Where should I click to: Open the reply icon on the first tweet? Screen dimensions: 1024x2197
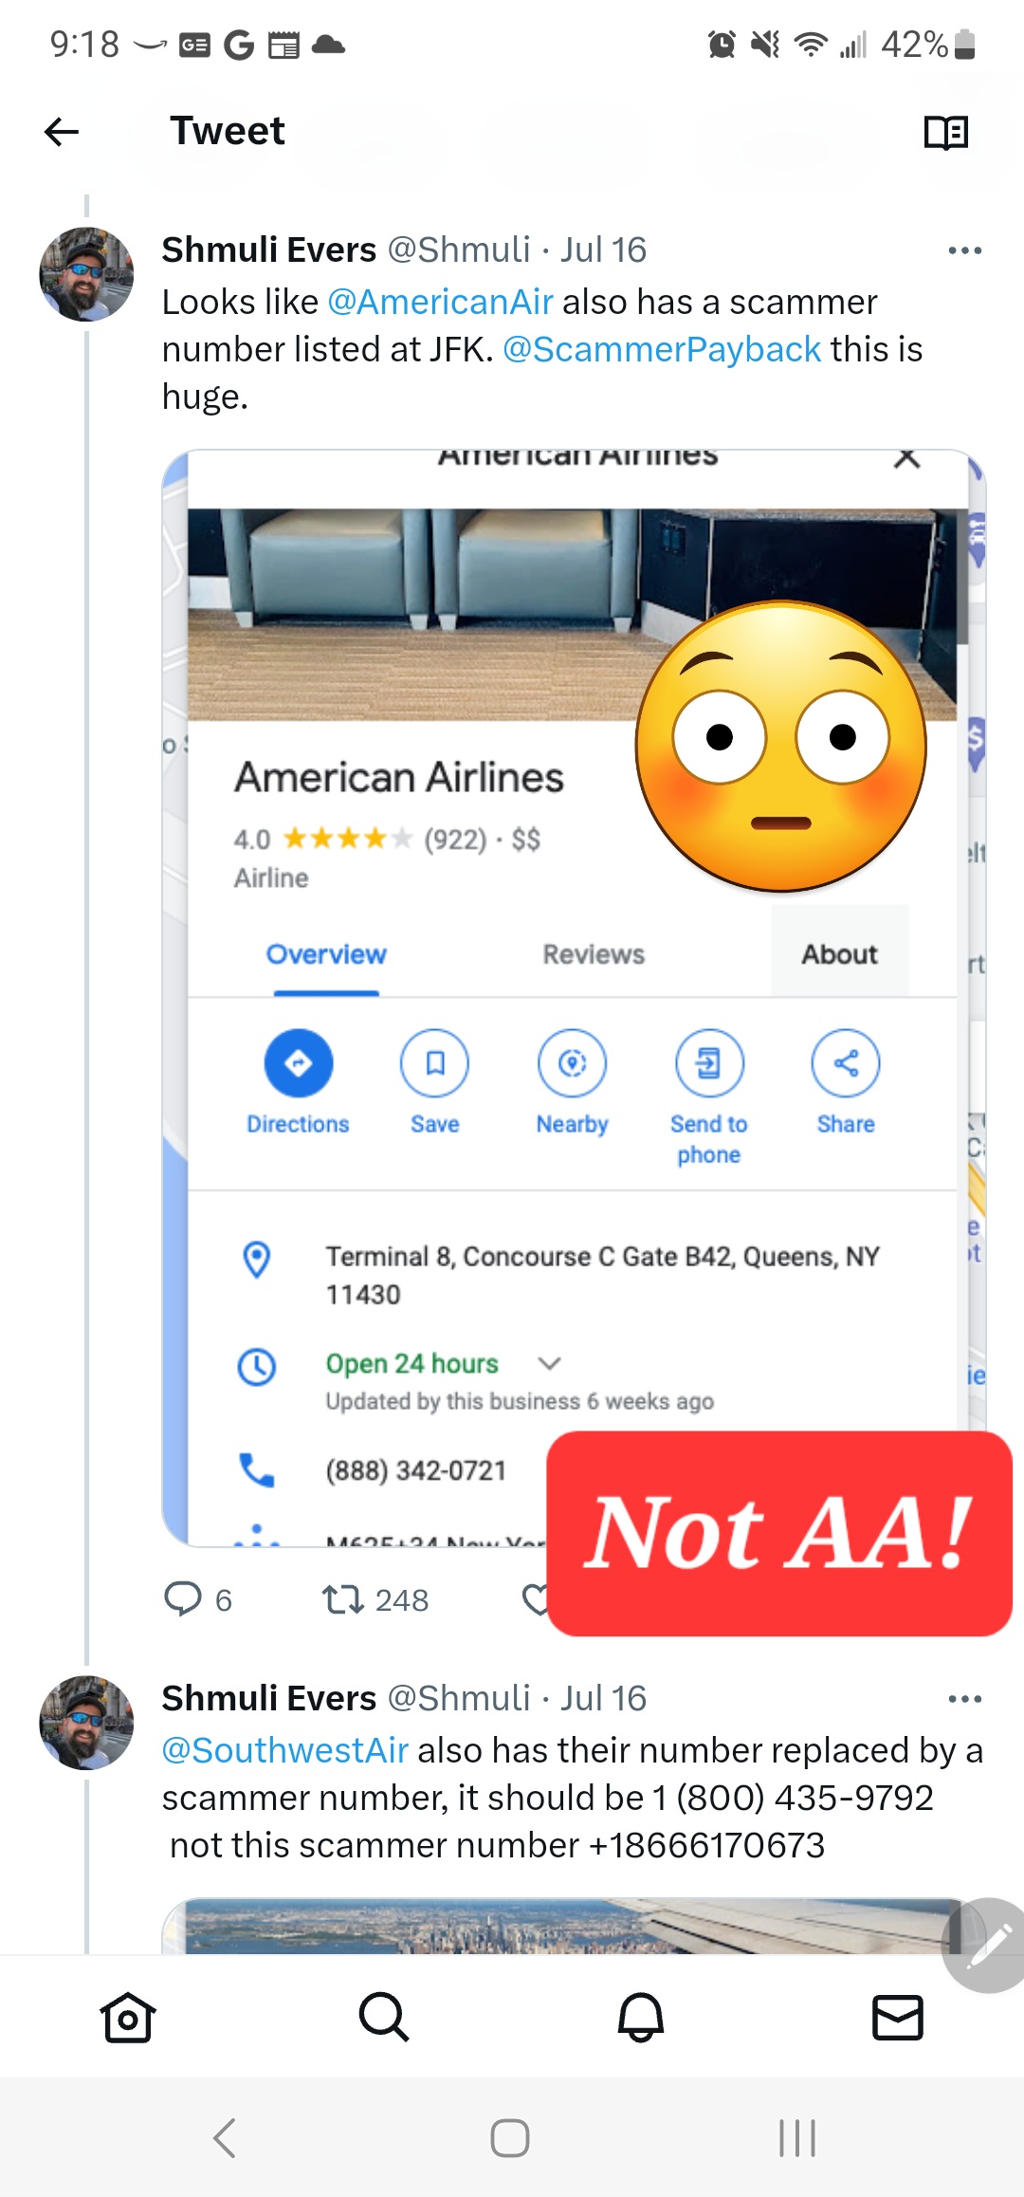click(x=183, y=1598)
